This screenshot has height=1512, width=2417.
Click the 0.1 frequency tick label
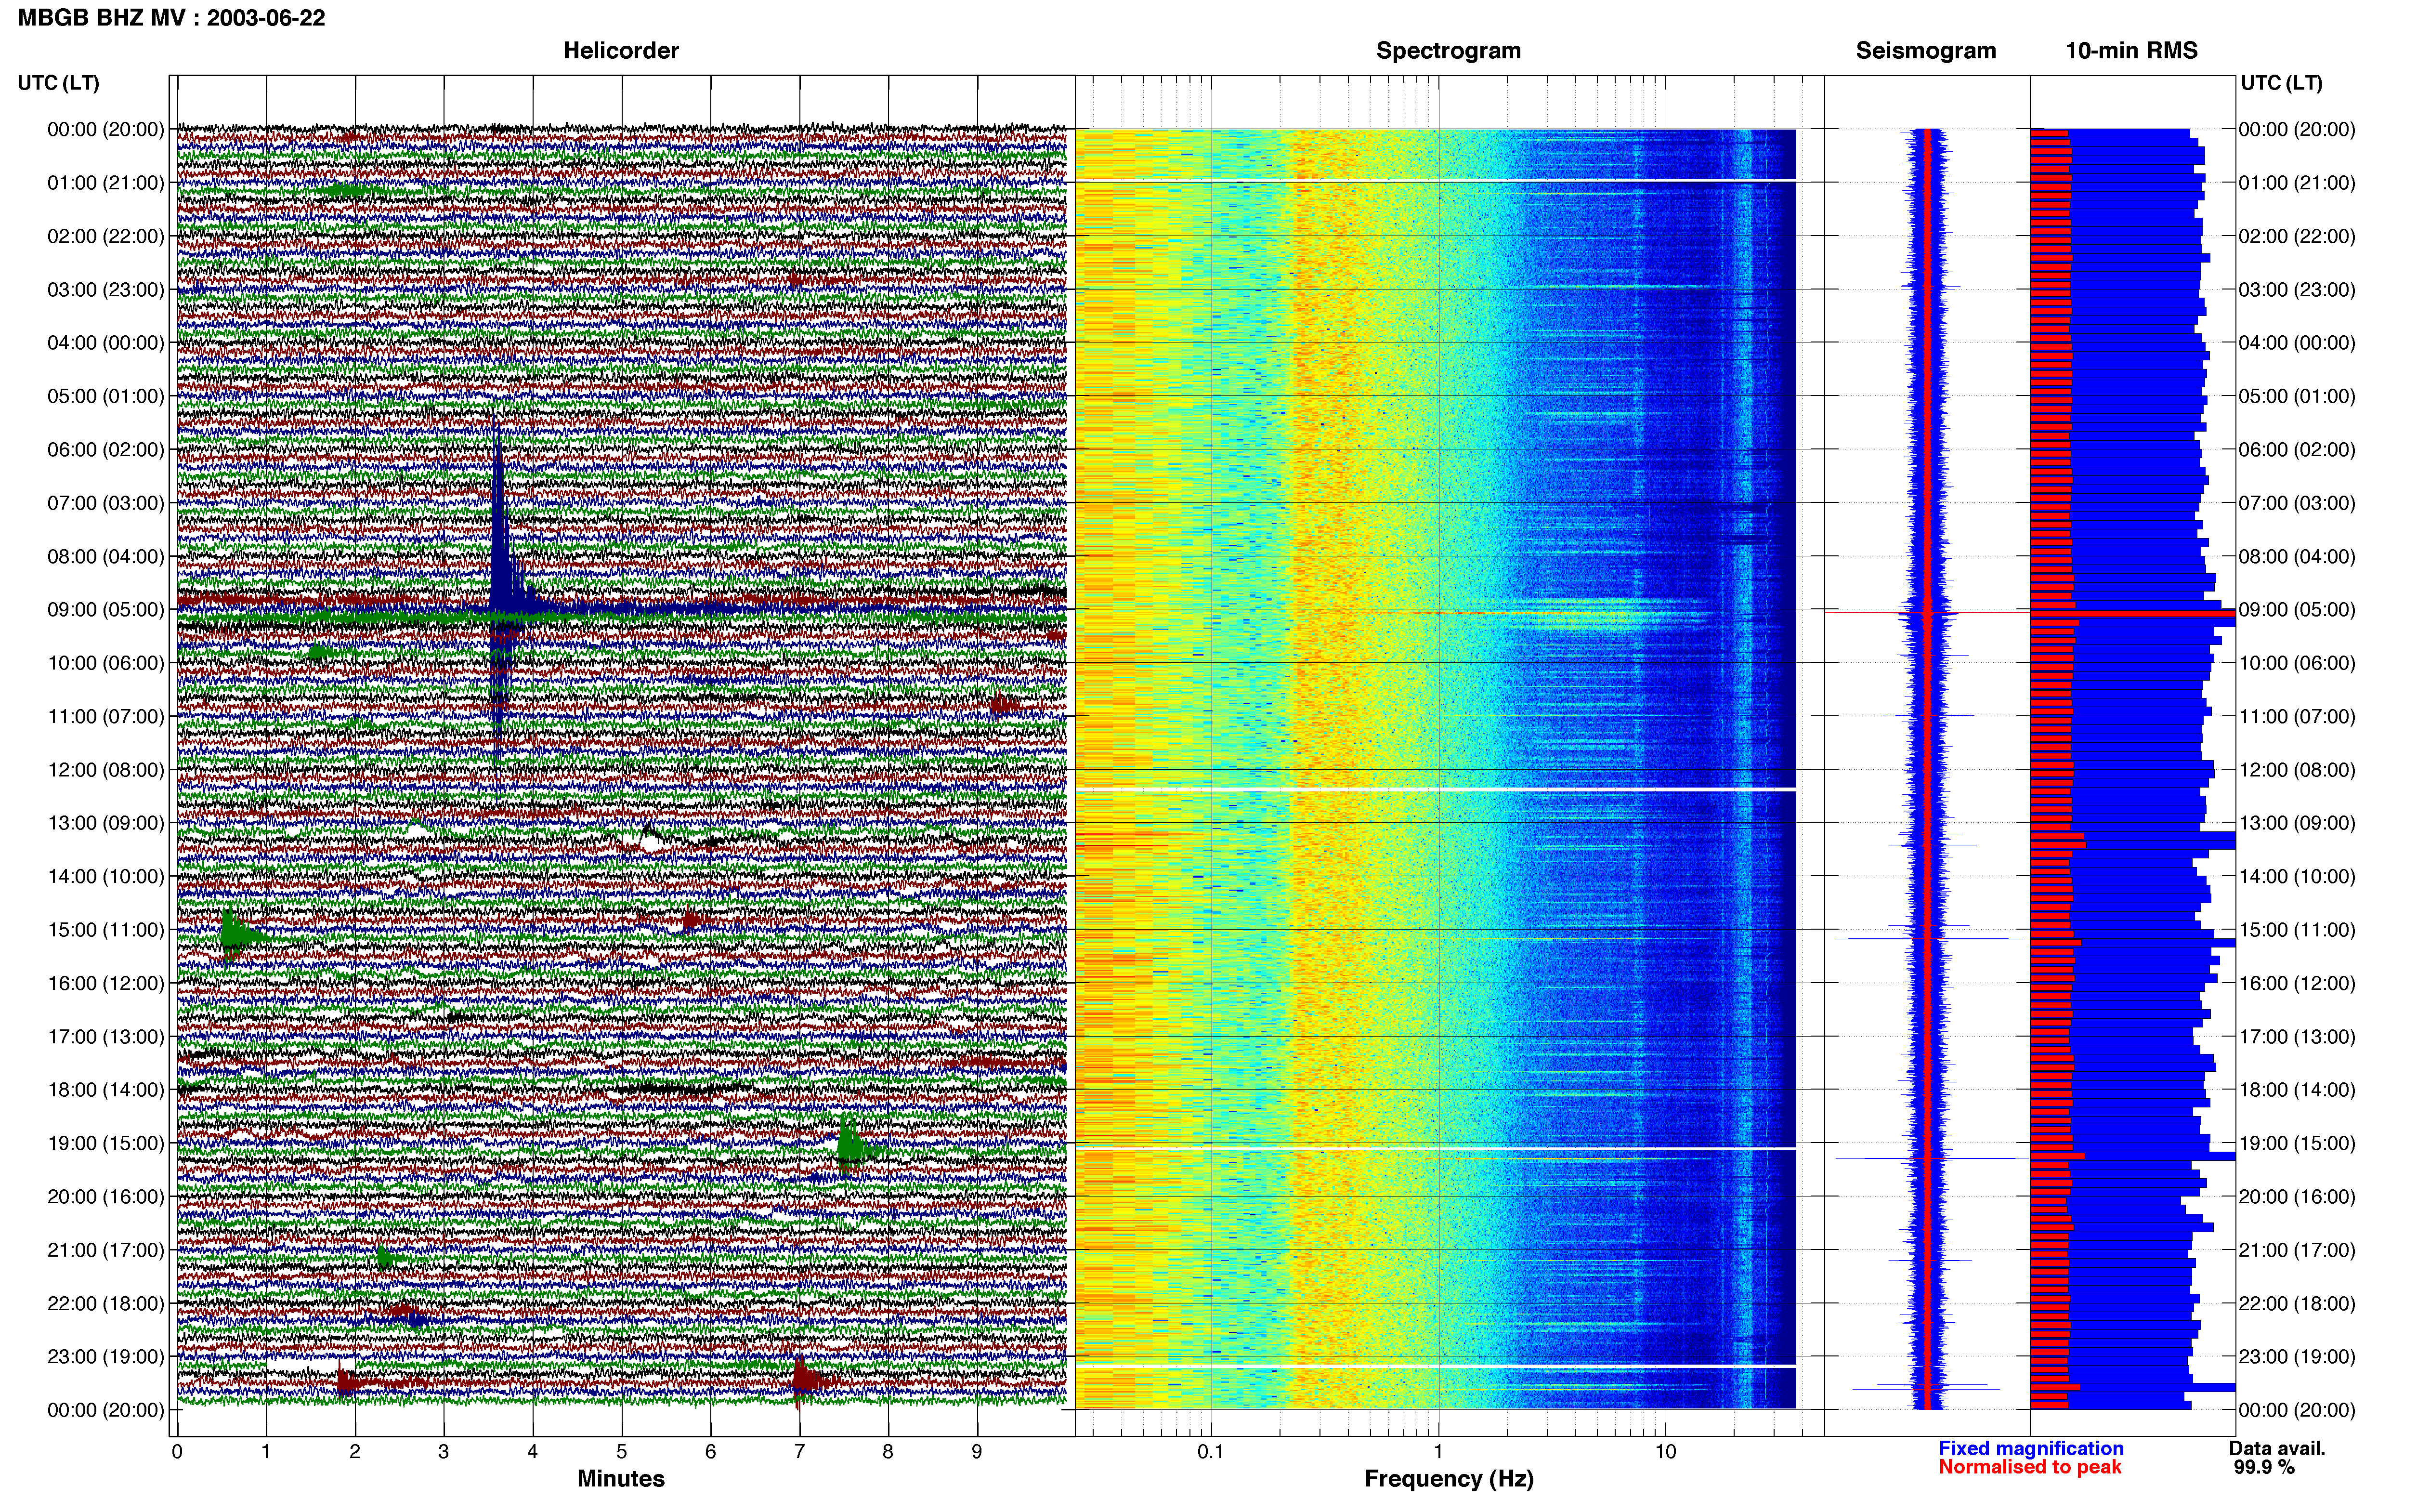point(1211,1451)
